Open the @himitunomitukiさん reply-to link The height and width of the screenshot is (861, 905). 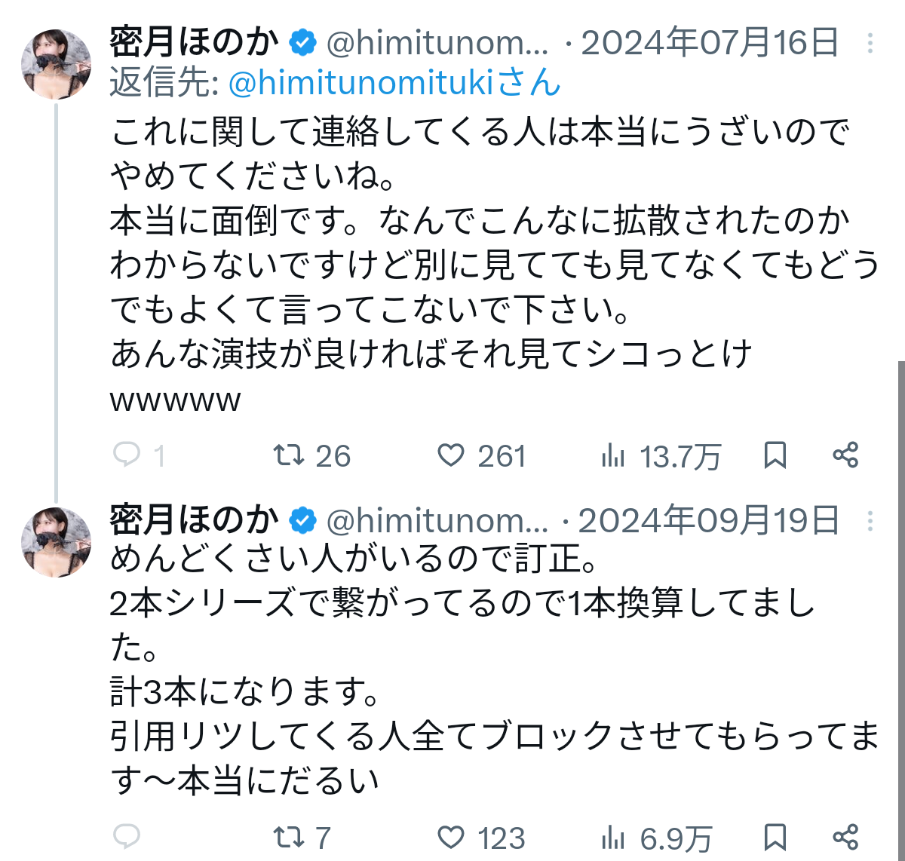[x=394, y=82]
